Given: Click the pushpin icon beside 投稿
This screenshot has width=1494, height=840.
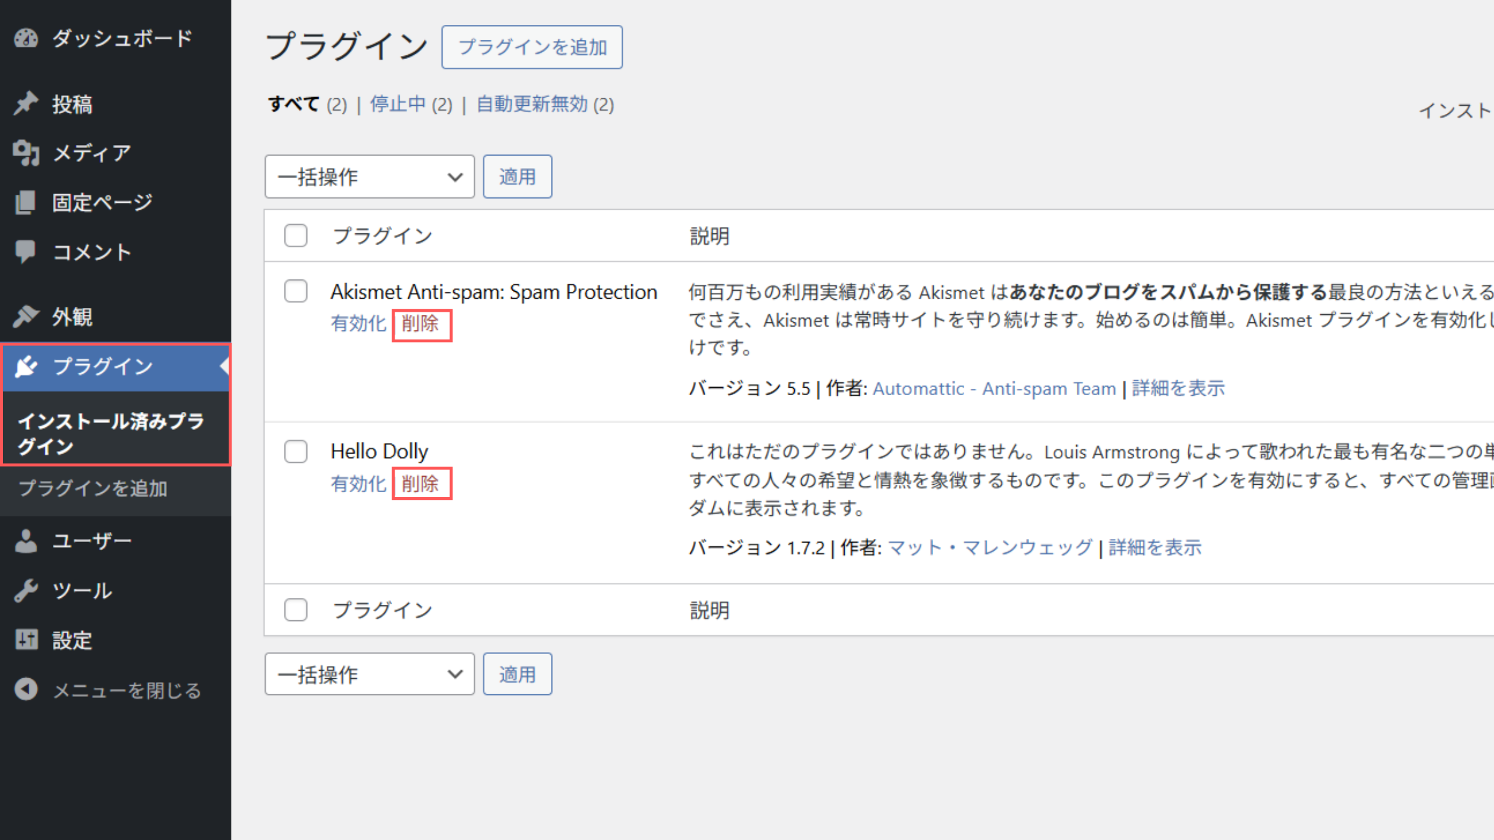Looking at the screenshot, I should coord(26,103).
